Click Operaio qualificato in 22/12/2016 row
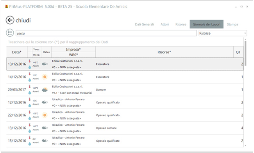254x153 pixels. click(108, 115)
